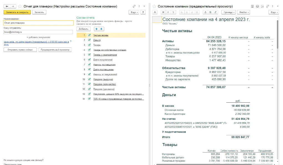Open the help question mark button

(x=143, y=12)
